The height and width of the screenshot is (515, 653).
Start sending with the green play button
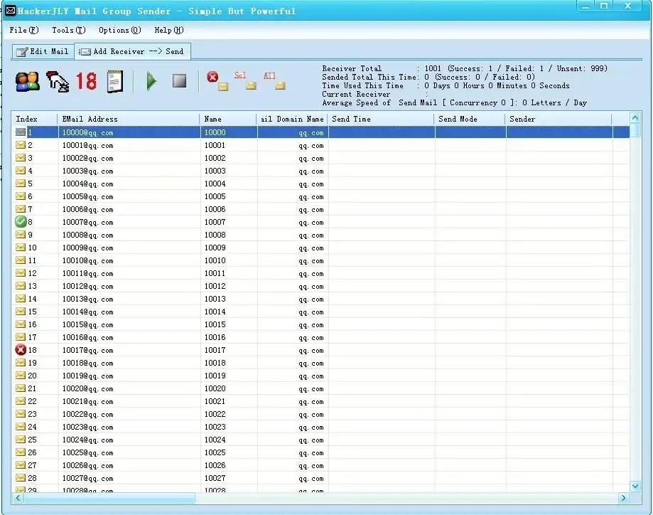(x=152, y=81)
